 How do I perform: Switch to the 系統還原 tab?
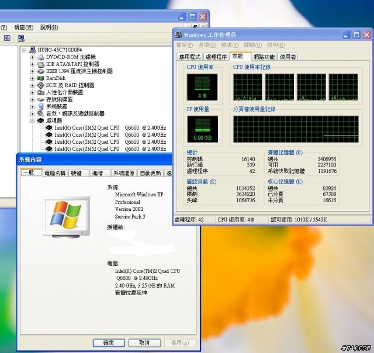124,173
